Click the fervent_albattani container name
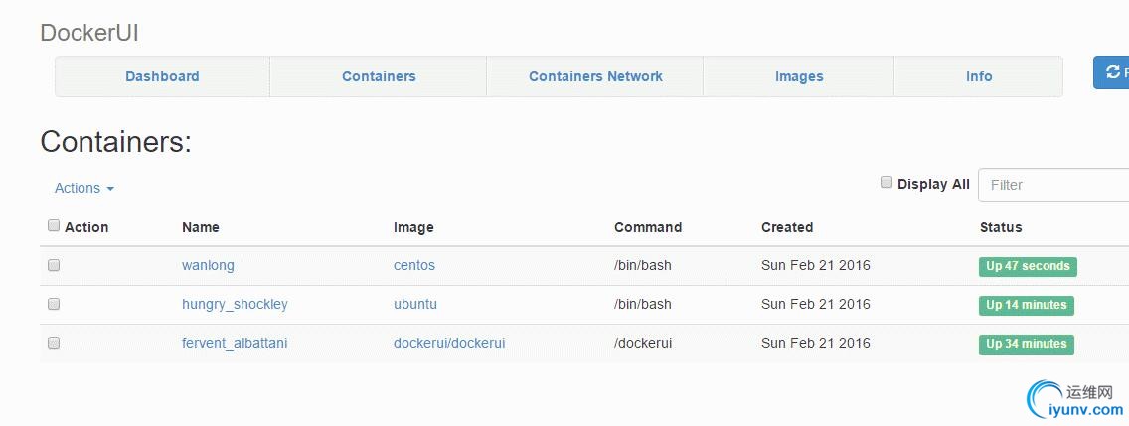This screenshot has width=1129, height=426. [x=235, y=344]
